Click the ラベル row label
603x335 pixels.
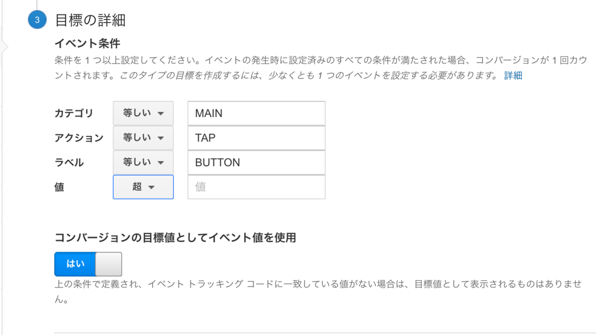click(69, 163)
